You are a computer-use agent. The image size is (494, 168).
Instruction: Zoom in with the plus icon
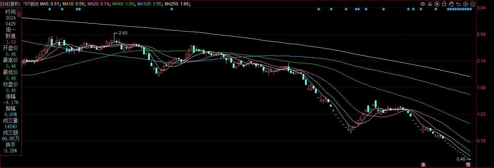pos(466,4)
